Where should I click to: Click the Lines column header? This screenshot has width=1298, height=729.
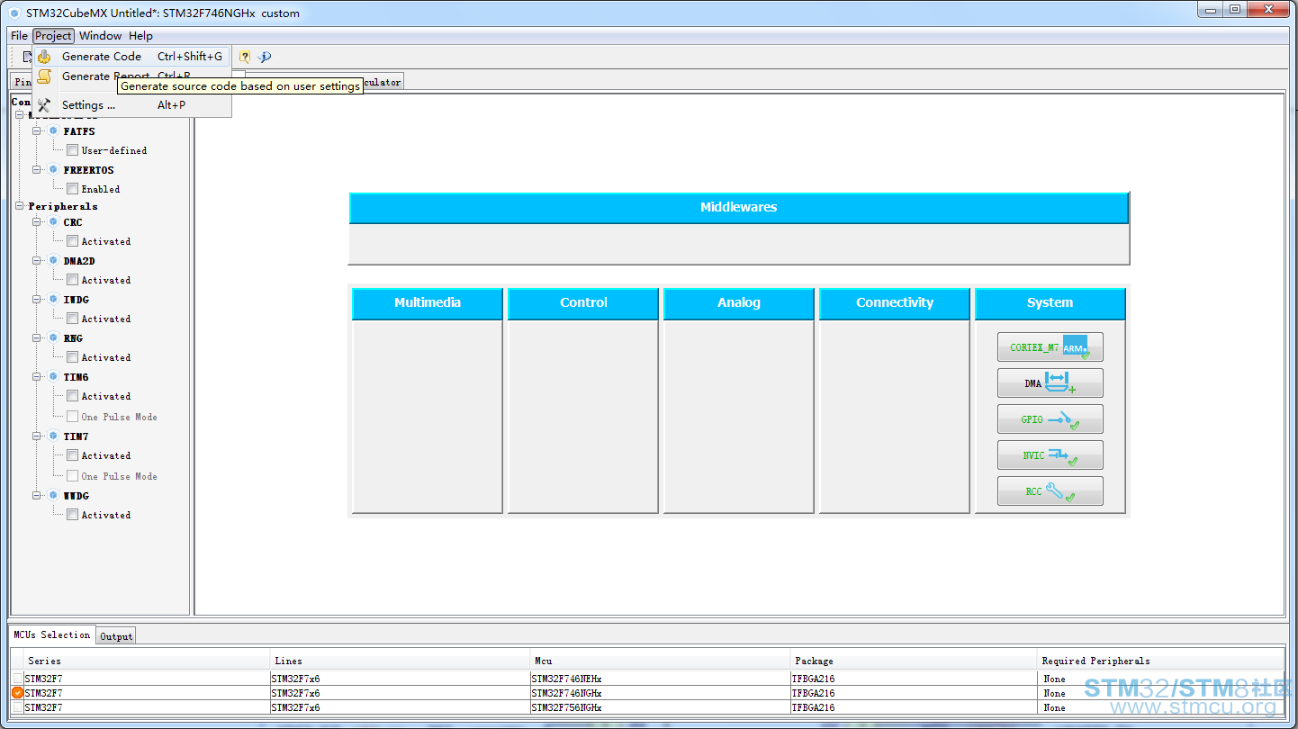(x=401, y=661)
